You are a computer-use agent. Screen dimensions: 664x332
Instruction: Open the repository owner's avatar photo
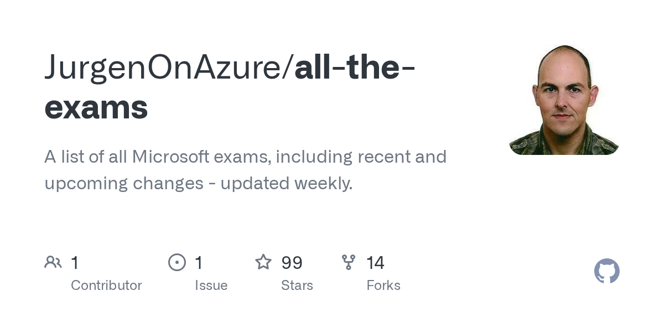click(564, 100)
